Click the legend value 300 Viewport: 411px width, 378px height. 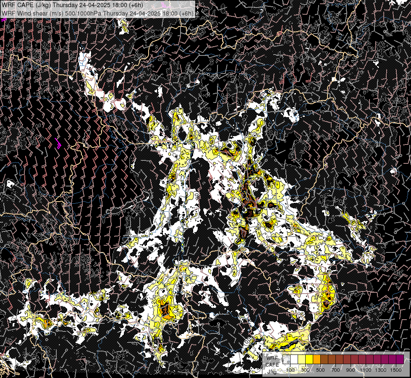click(305, 370)
